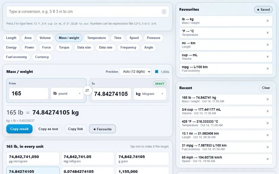Click the From value field showing 165
Image resolution: width=279 pixels, height=174 pixels.
(29, 93)
